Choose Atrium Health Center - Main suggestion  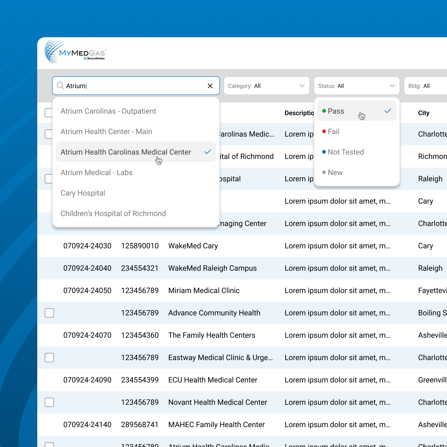(136, 132)
